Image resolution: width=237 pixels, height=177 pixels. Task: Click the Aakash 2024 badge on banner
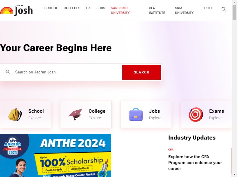coord(13,146)
